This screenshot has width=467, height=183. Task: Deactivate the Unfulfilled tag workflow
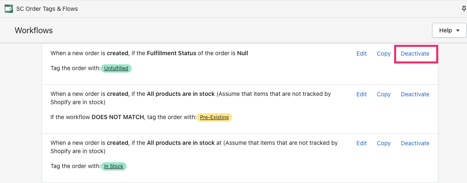pos(415,54)
